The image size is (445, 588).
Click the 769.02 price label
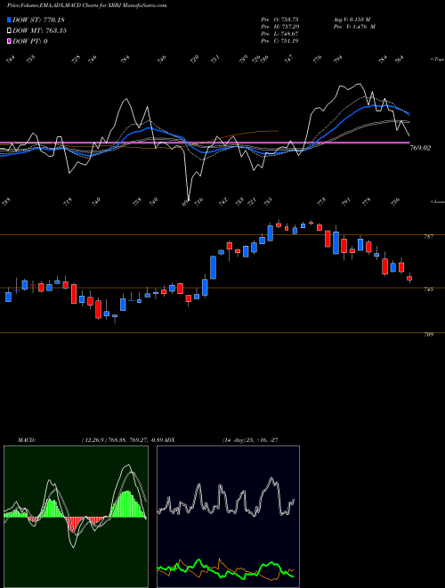tap(420, 148)
